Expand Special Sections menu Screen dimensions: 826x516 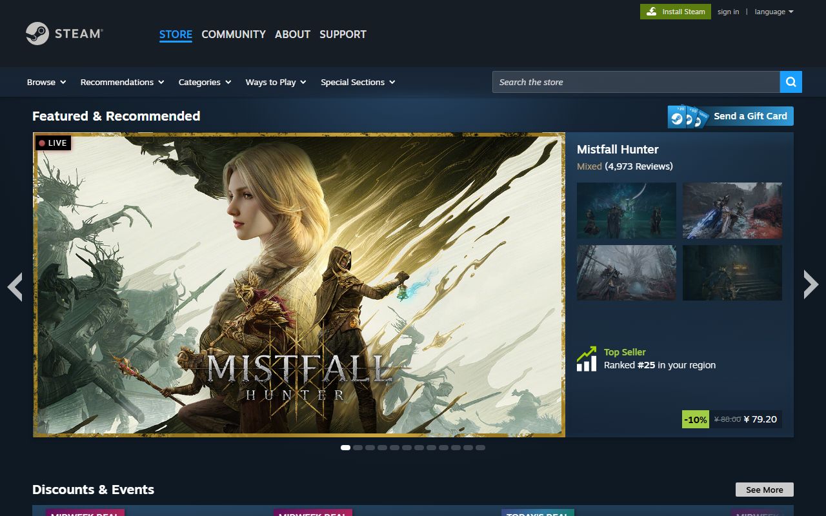pos(358,82)
